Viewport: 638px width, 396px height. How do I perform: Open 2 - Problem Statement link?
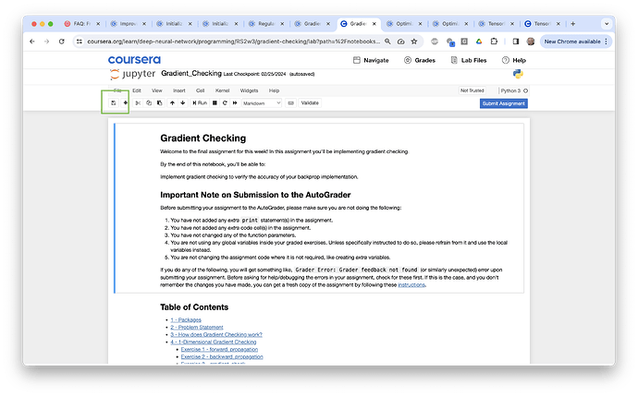pos(197,328)
